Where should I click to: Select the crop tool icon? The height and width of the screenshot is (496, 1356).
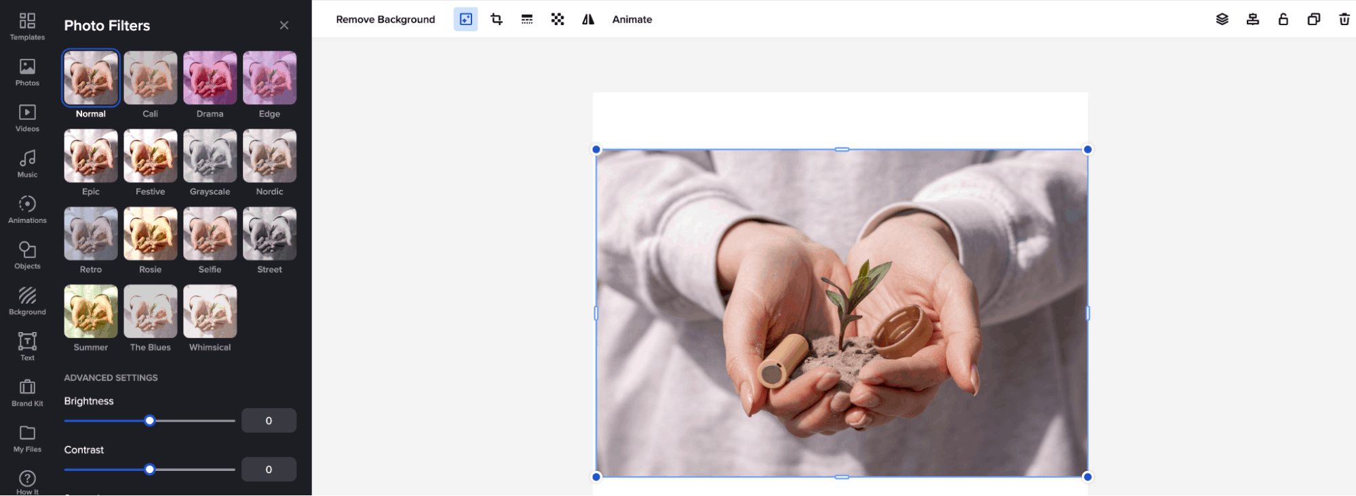click(497, 20)
